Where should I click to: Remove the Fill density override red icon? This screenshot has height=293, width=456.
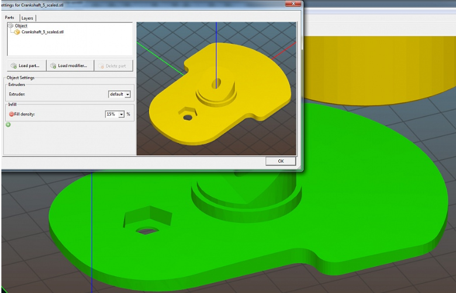coord(11,114)
